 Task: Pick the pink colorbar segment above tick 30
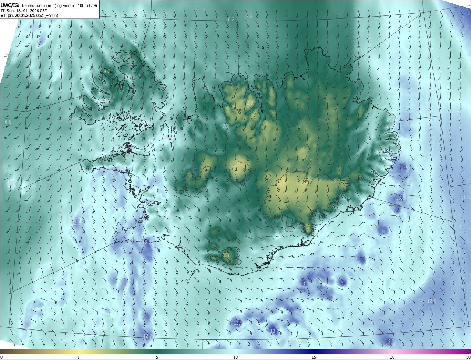click(x=392, y=352)
